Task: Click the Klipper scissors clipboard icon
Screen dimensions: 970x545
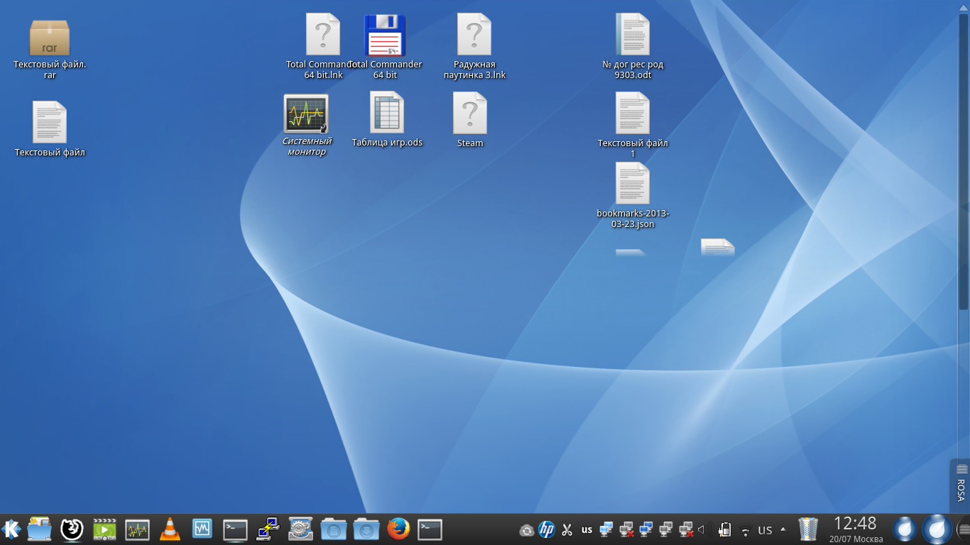Action: [x=567, y=529]
